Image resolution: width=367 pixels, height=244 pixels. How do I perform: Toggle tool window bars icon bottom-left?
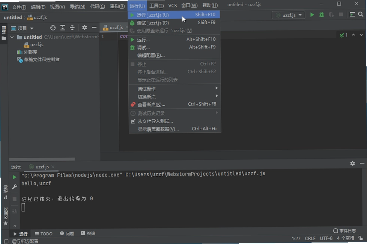coord(6,241)
